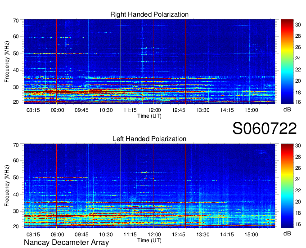Click the "14:15" tick on top time axis

tap(227, 110)
